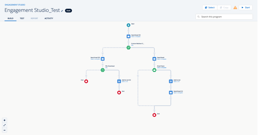Select the Send Email (3) step icon
260x135 pixels.
coord(128,36)
